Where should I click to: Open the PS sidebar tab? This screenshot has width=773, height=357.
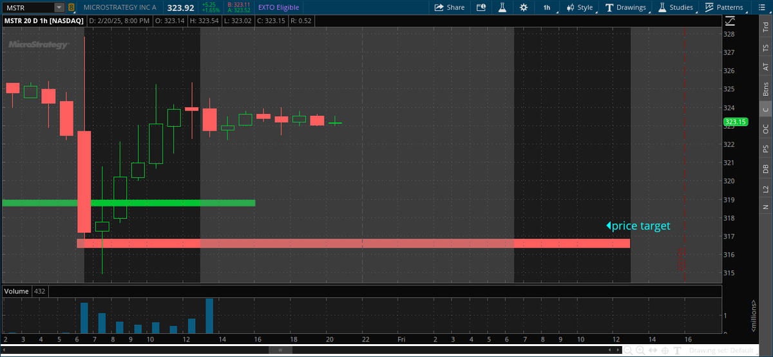click(x=766, y=149)
